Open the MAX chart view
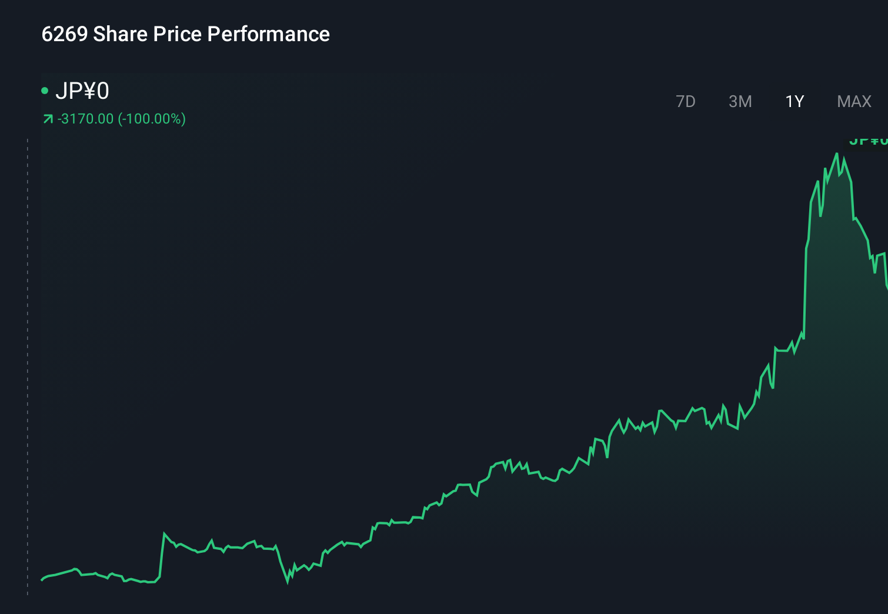The height and width of the screenshot is (614, 888). pyautogui.click(x=853, y=101)
